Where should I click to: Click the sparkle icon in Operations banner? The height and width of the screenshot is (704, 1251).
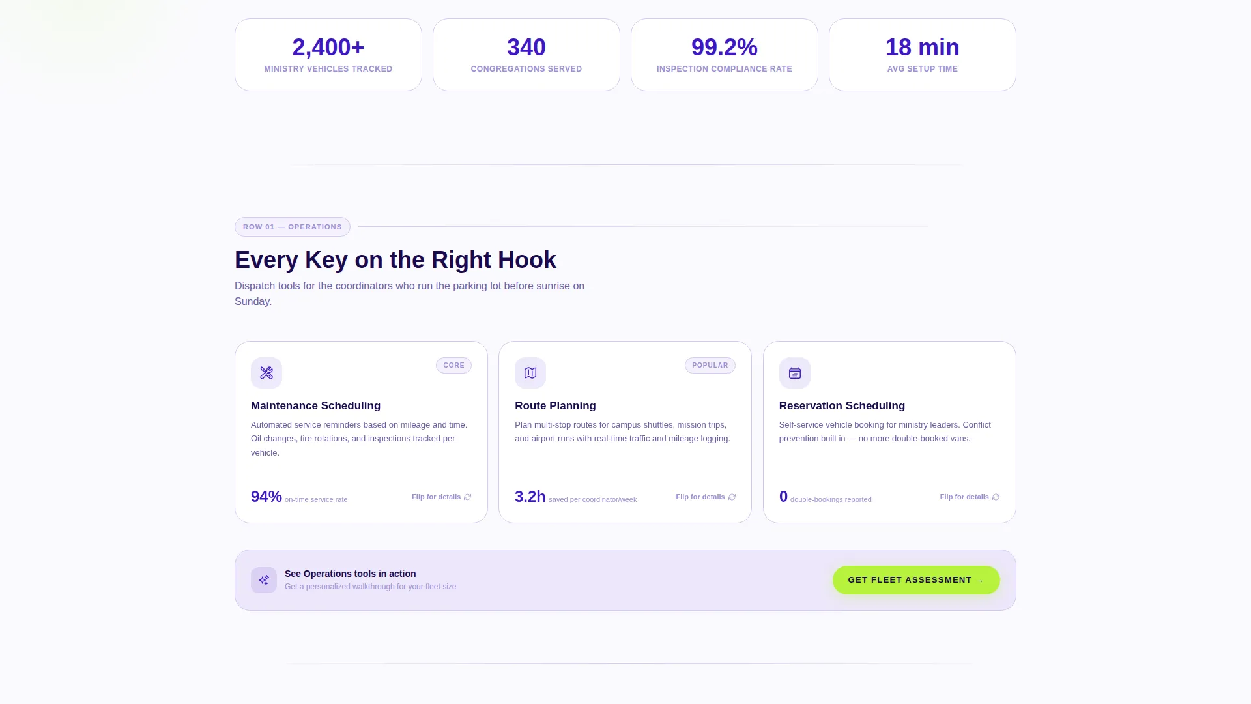click(264, 580)
